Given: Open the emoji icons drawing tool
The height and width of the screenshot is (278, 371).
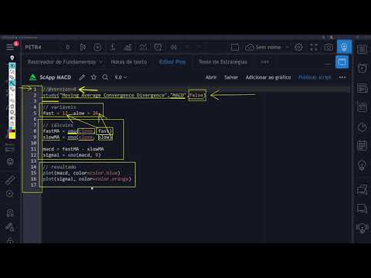Looking at the screenshot, I should coord(10,161).
